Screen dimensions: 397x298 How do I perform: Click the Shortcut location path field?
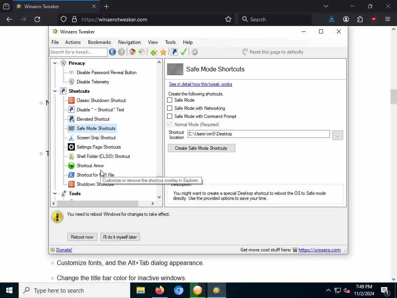pos(259,134)
